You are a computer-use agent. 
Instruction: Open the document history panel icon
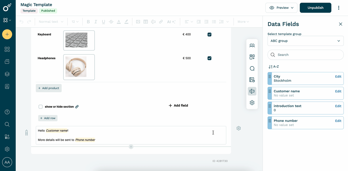pyautogui.click(x=252, y=80)
